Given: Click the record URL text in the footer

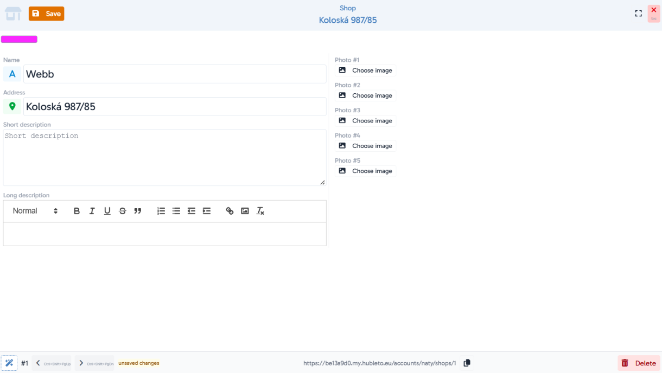Looking at the screenshot, I should pyautogui.click(x=380, y=363).
